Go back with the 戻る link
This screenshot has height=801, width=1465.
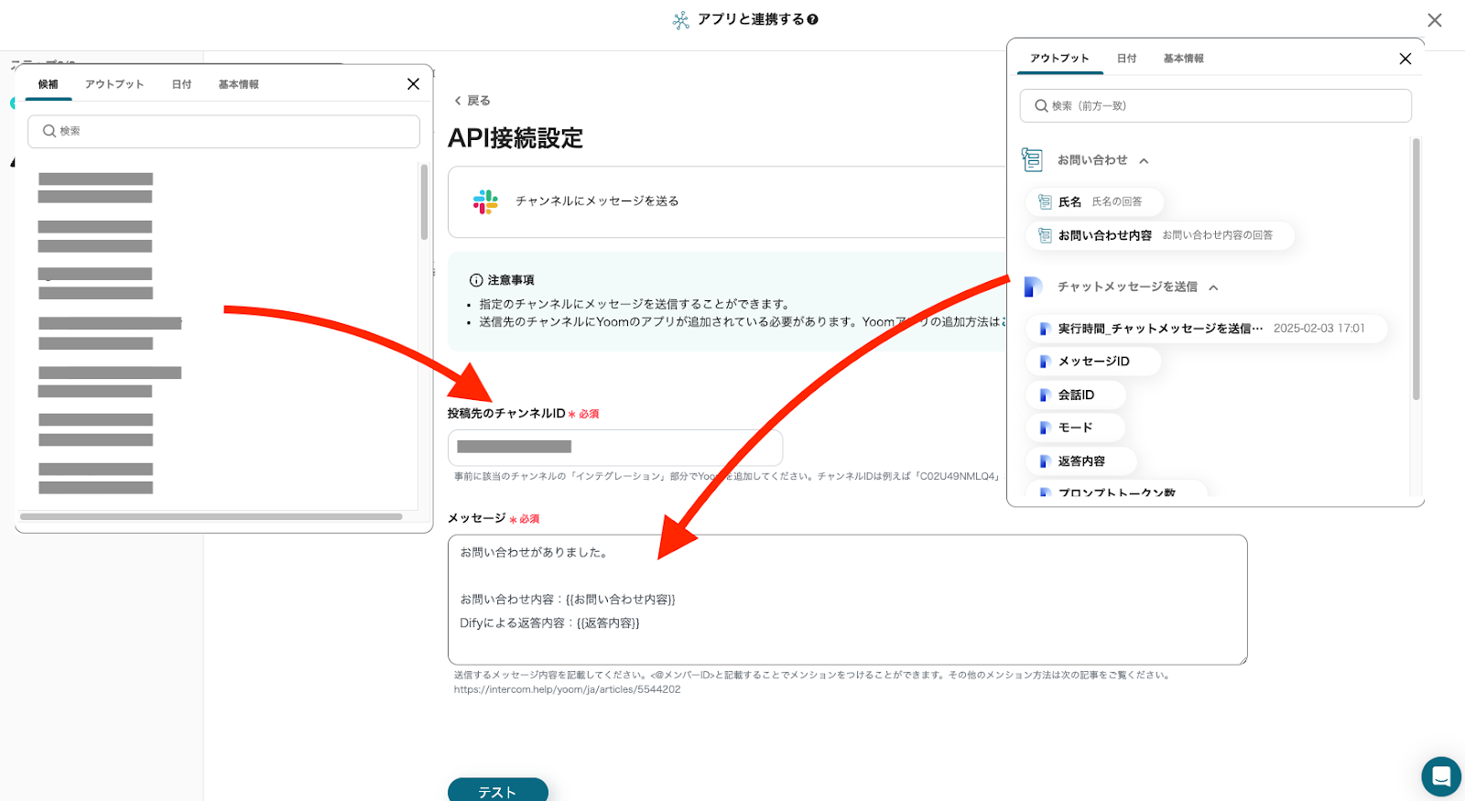click(472, 101)
